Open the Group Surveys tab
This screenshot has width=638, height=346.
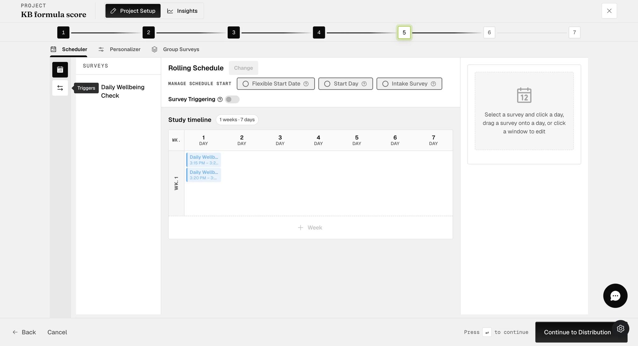pyautogui.click(x=175, y=49)
